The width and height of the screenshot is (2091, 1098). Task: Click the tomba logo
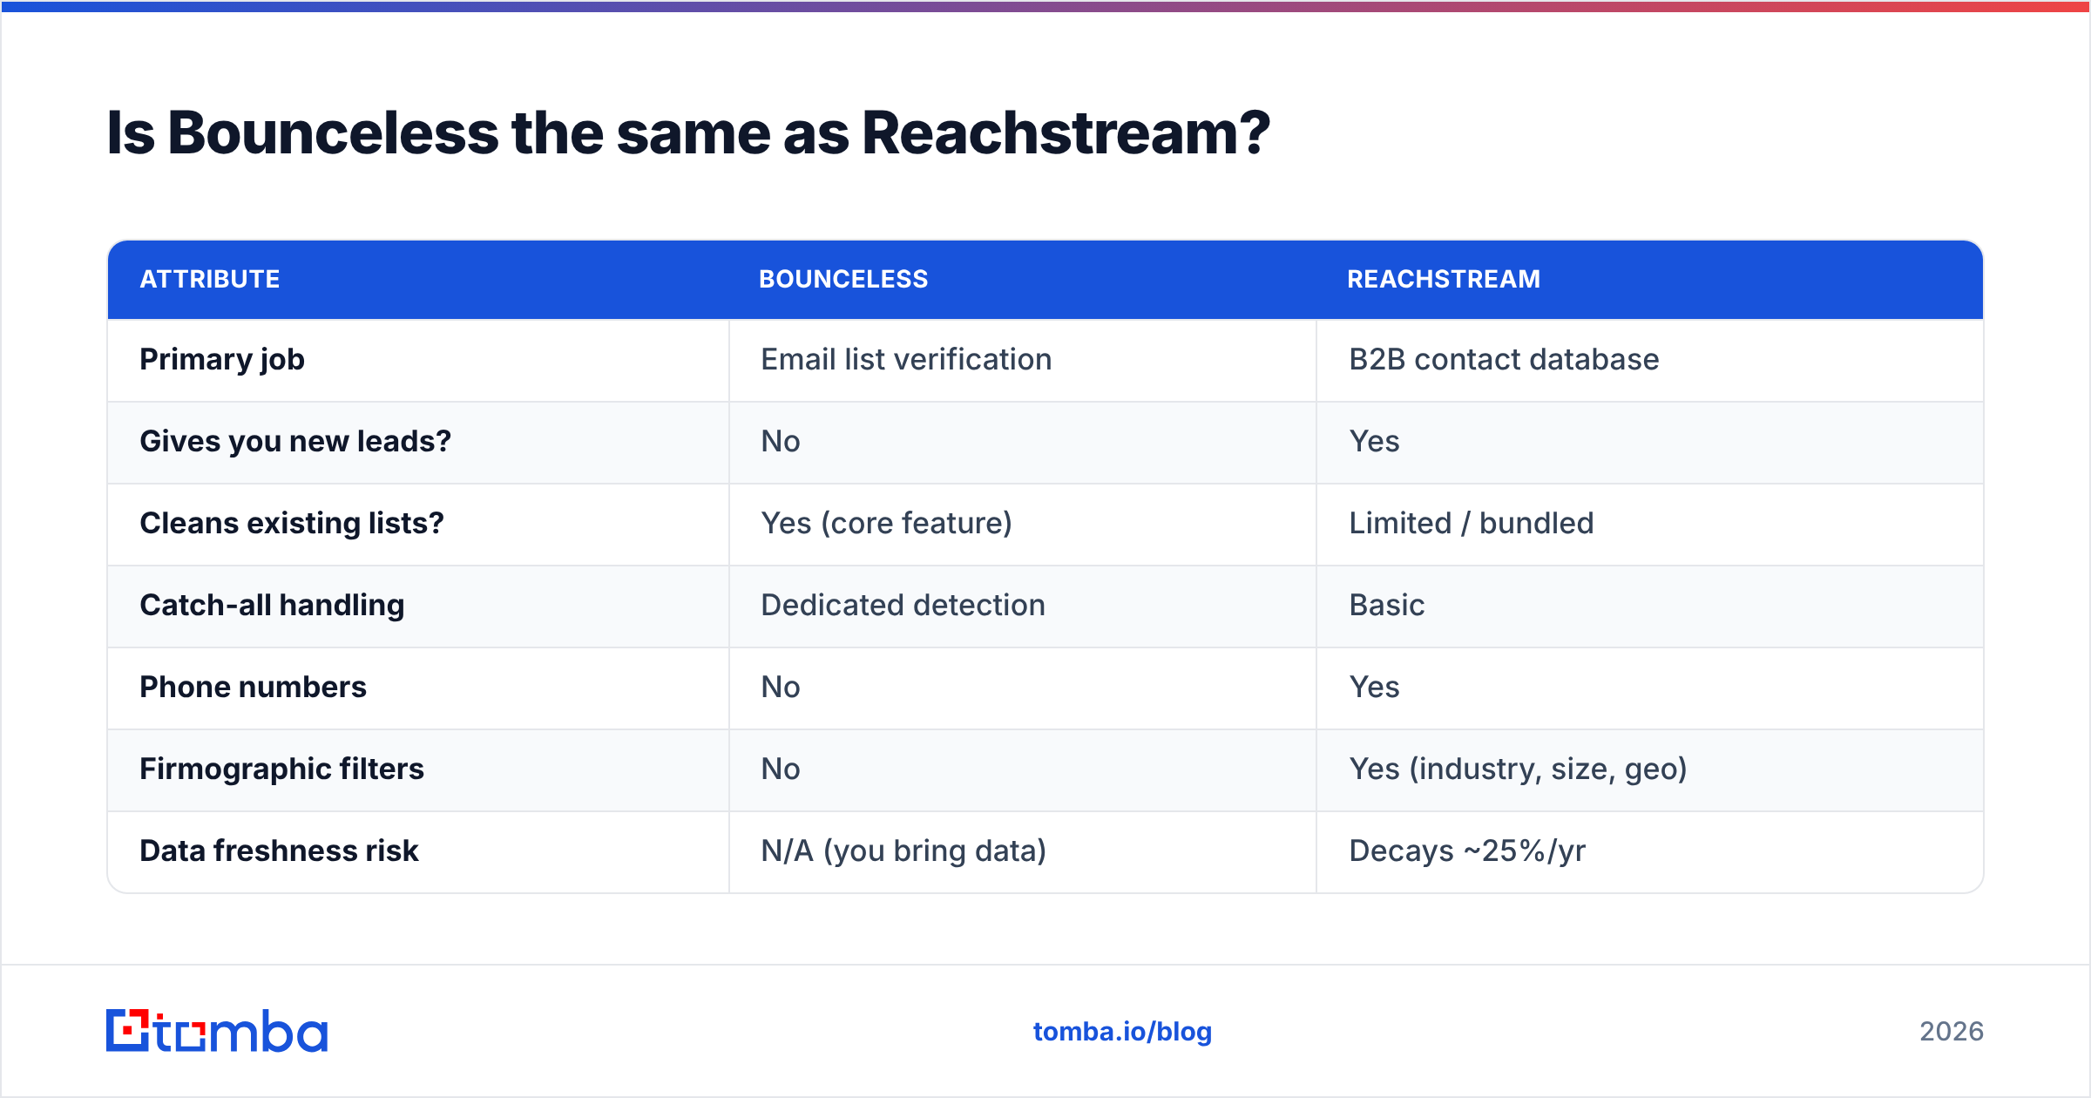(x=217, y=1031)
